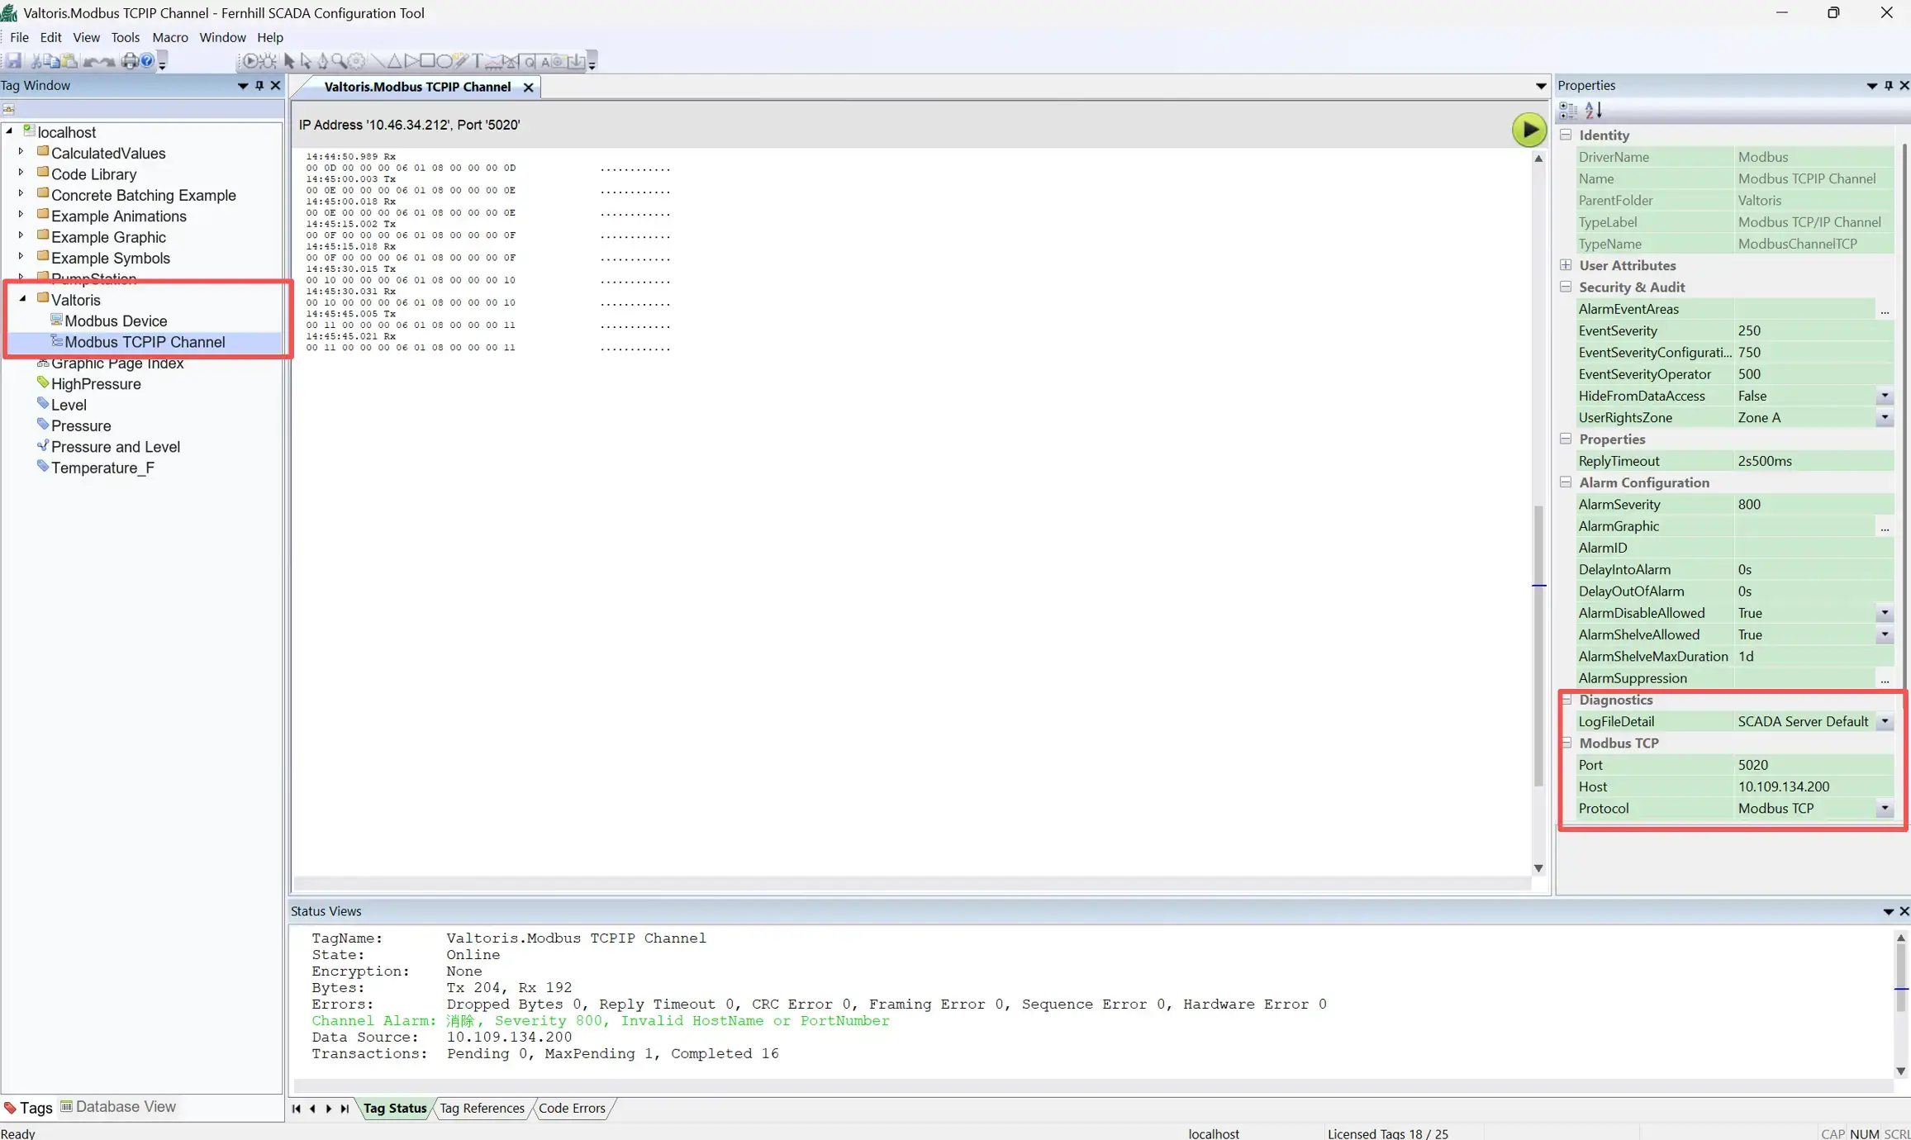Viewport: 1911px width, 1140px height.
Task: Click the Host value field 10.109.134.200
Action: coord(1814,786)
